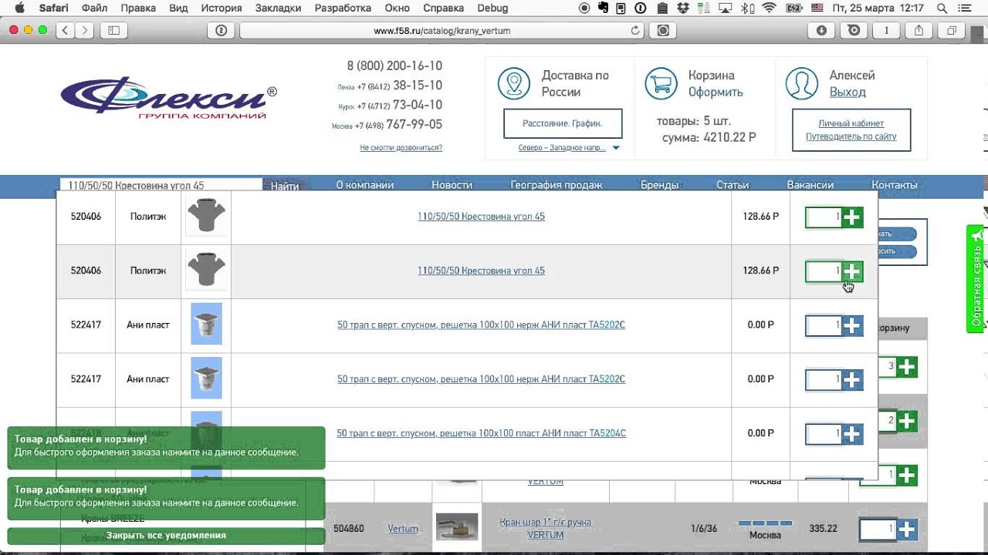Open the Бренды section
The image size is (988, 555).
tap(659, 185)
